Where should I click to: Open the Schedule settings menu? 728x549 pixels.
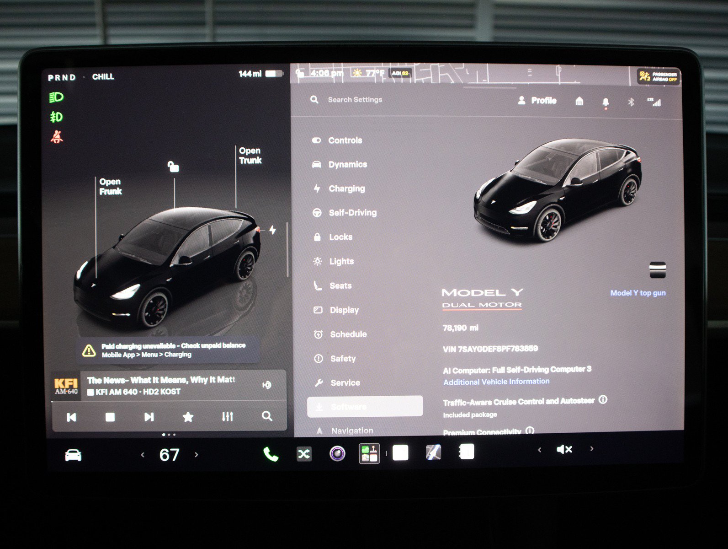(340, 334)
